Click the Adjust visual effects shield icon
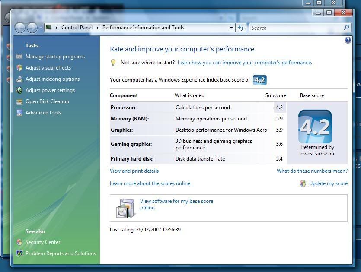This screenshot has height=272, width=361. (x=19, y=68)
